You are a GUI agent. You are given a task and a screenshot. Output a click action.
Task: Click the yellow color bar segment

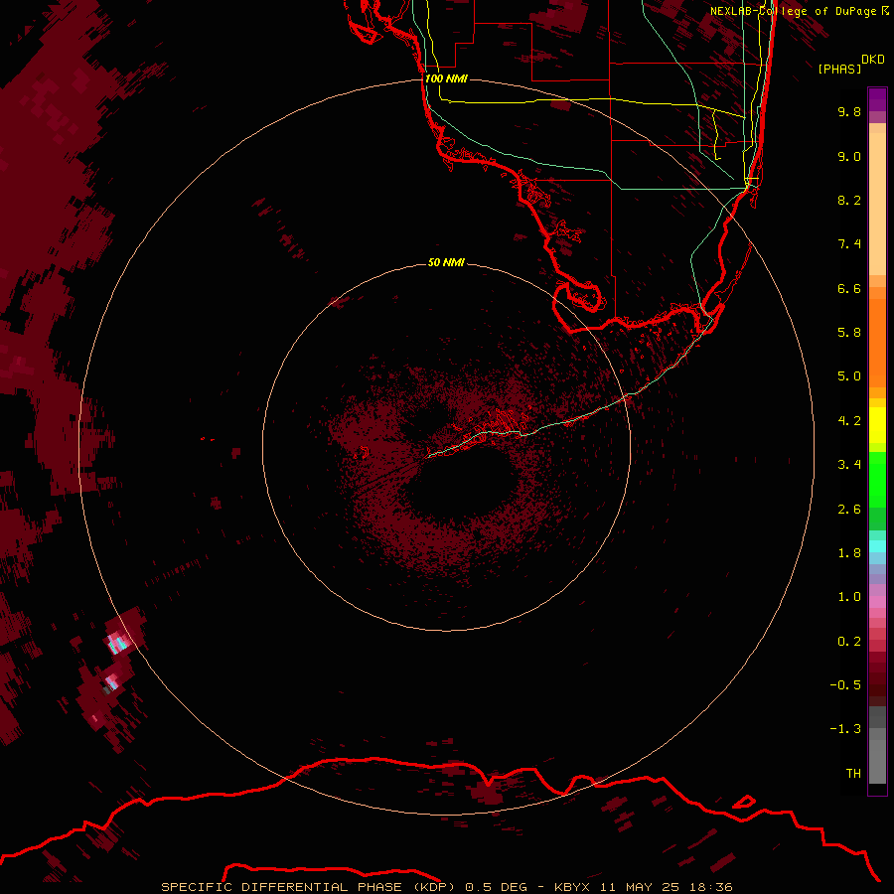[x=877, y=425]
